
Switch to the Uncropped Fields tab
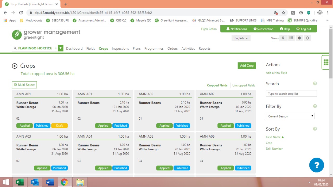pyautogui.click(x=244, y=86)
